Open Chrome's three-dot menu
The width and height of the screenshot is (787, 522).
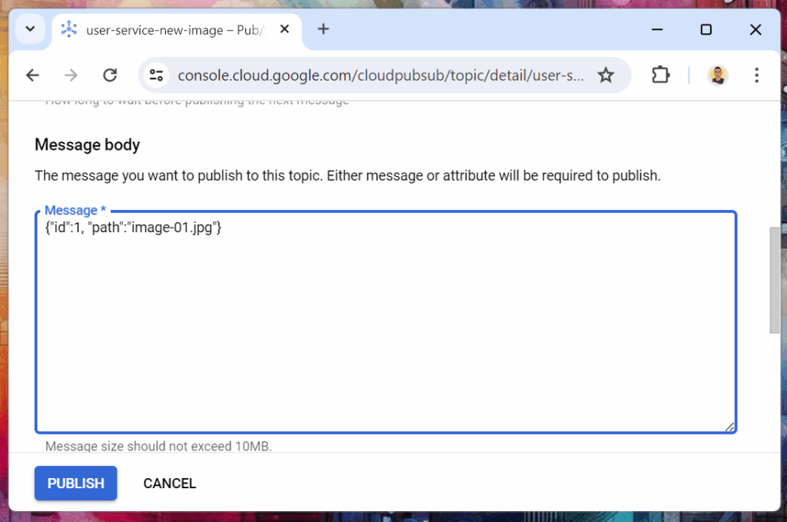[757, 75]
